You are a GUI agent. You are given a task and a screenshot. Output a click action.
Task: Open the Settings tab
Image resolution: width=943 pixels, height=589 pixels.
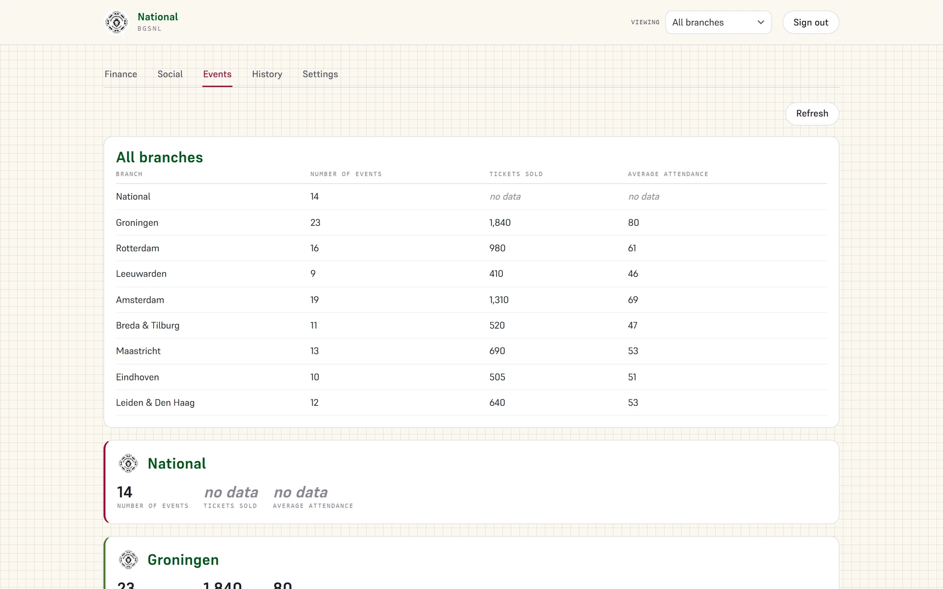pos(320,74)
